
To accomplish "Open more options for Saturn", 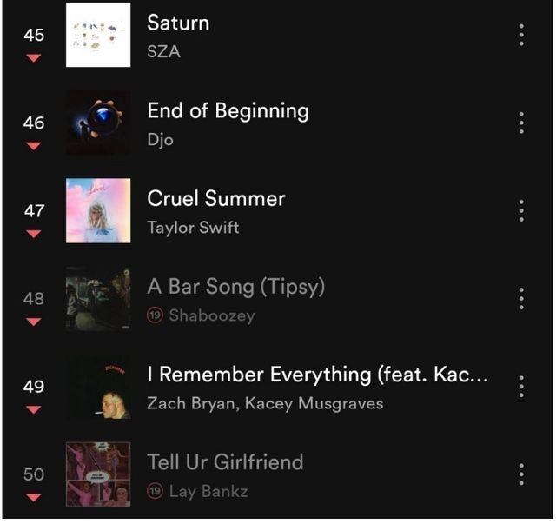I will 521,35.
